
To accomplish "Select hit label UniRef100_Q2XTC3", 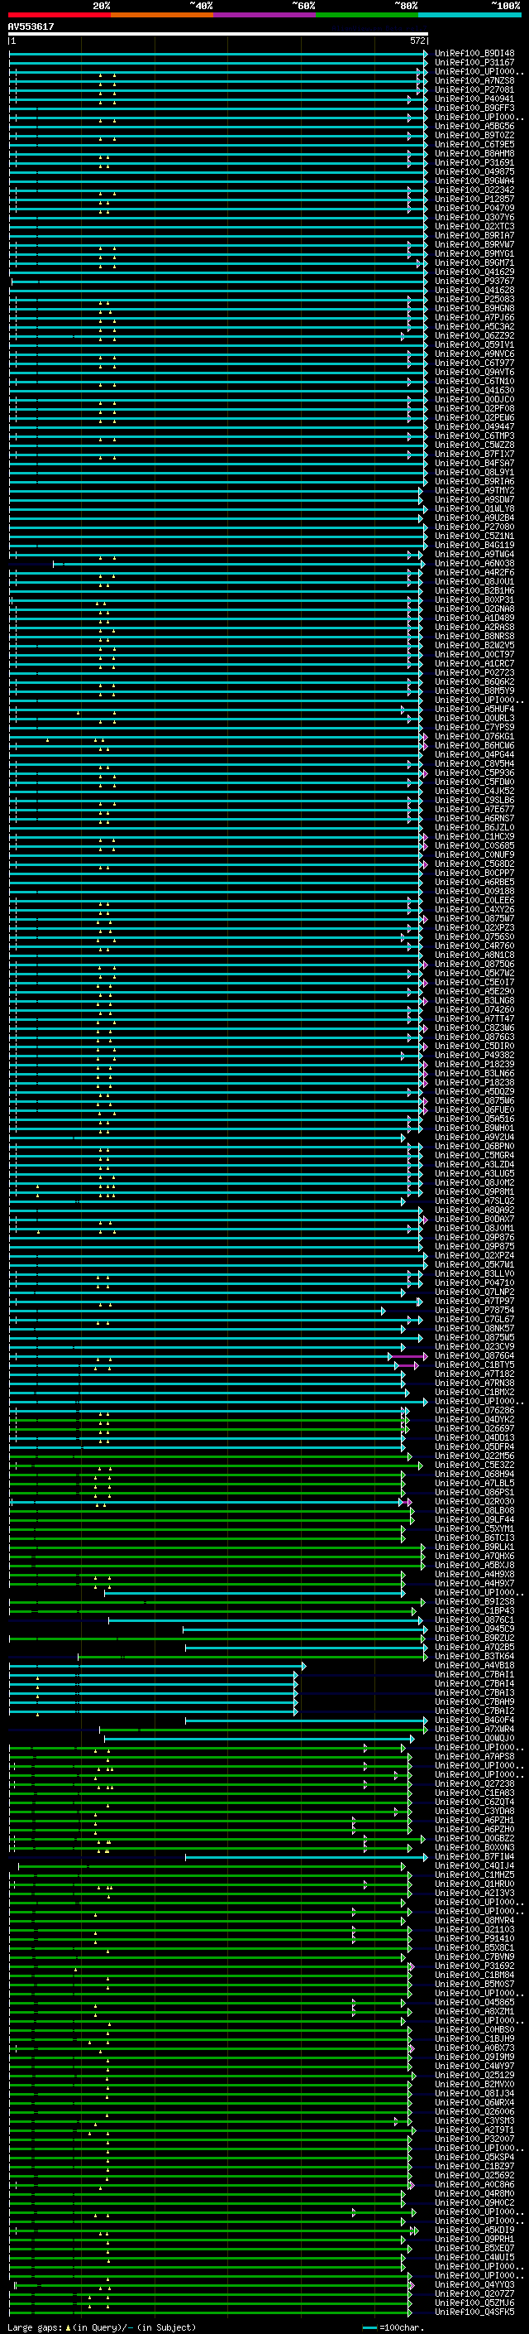I will click(474, 227).
